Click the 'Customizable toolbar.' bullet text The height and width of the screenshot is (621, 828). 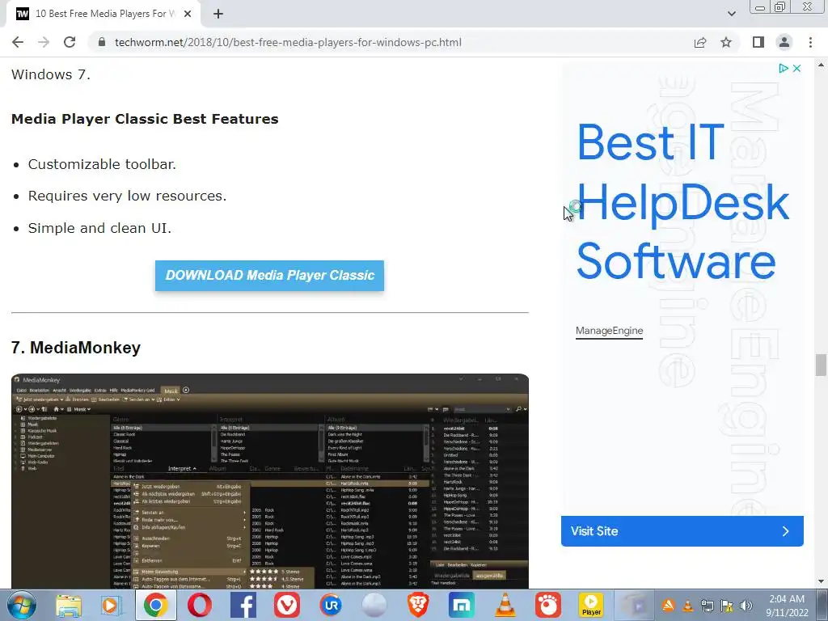pos(102,164)
